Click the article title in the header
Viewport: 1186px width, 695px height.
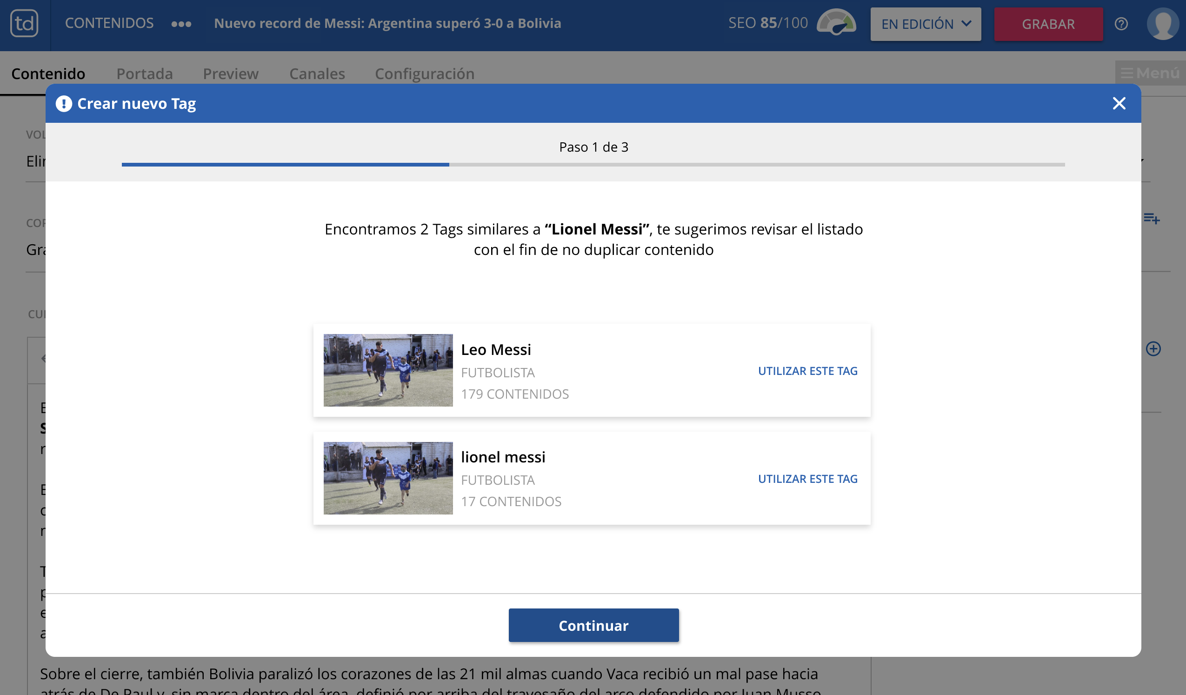pos(387,23)
